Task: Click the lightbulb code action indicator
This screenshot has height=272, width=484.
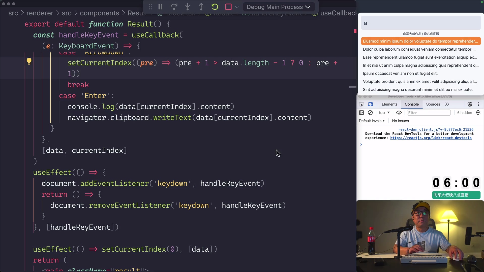Action: click(29, 61)
